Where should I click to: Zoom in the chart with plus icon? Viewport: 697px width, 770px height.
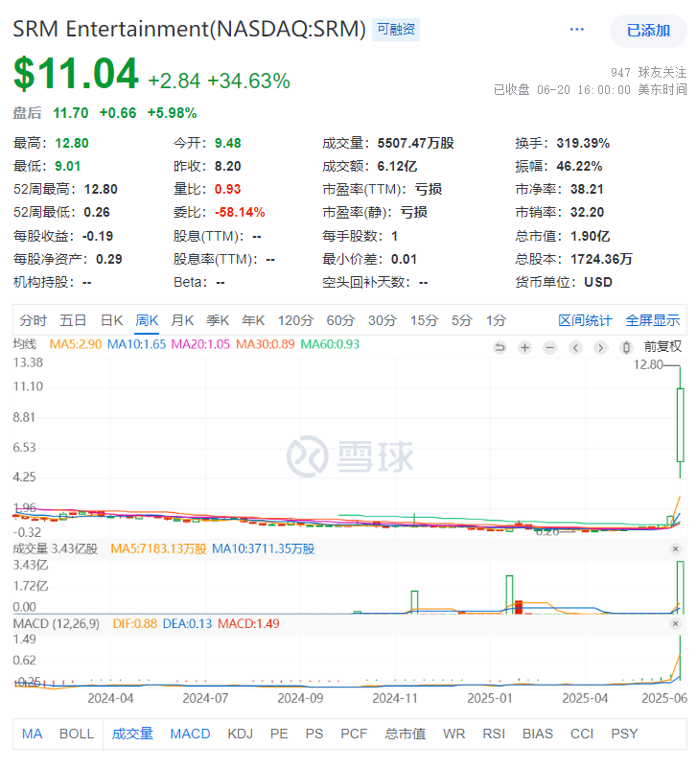524,348
